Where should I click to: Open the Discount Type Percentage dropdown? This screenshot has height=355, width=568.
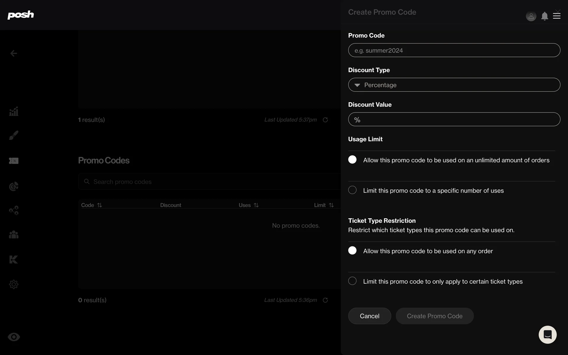454,85
